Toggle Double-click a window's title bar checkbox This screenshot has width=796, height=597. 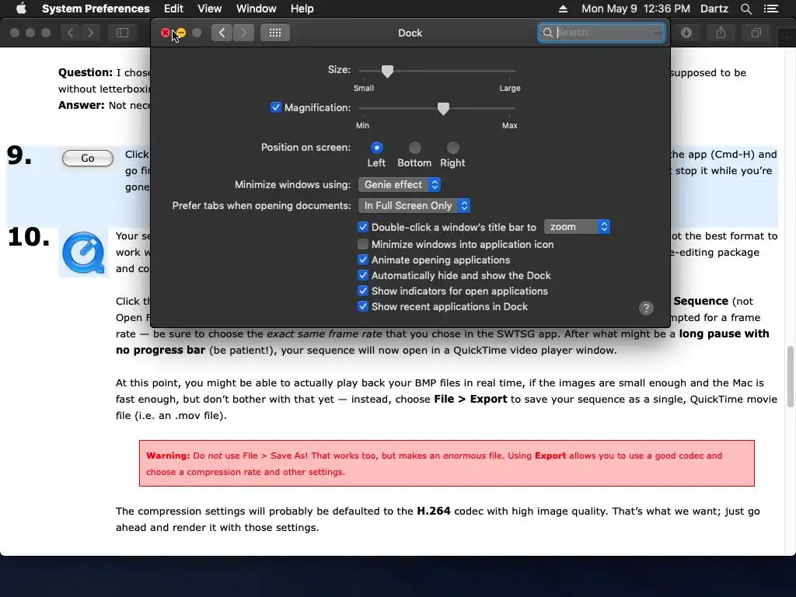tap(362, 227)
